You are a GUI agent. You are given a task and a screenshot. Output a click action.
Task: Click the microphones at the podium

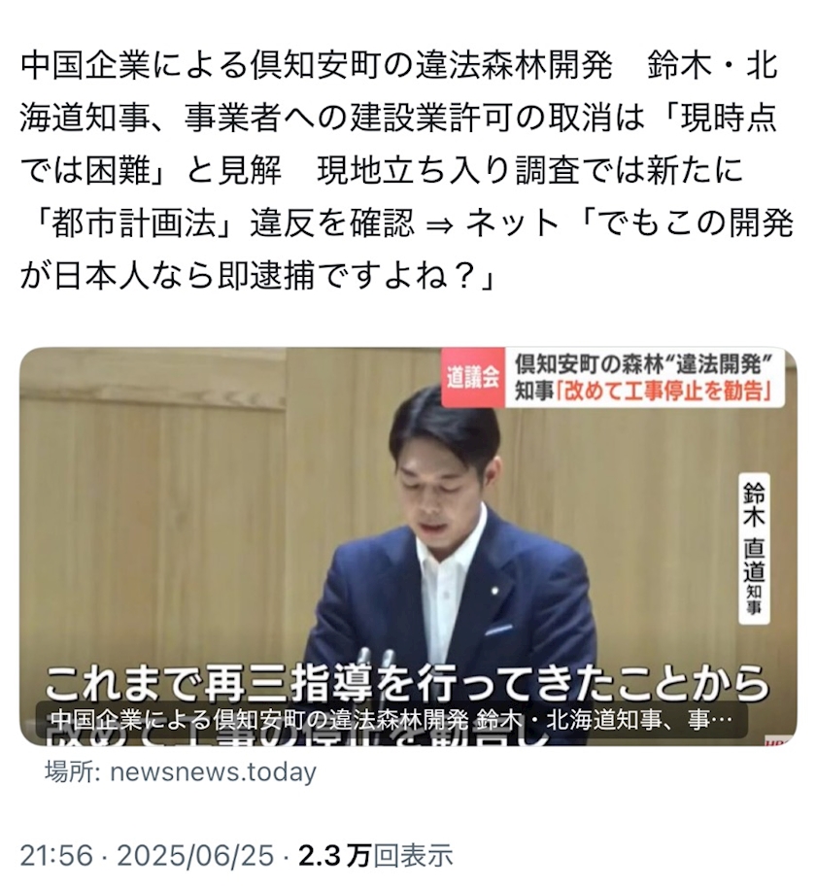(374, 658)
